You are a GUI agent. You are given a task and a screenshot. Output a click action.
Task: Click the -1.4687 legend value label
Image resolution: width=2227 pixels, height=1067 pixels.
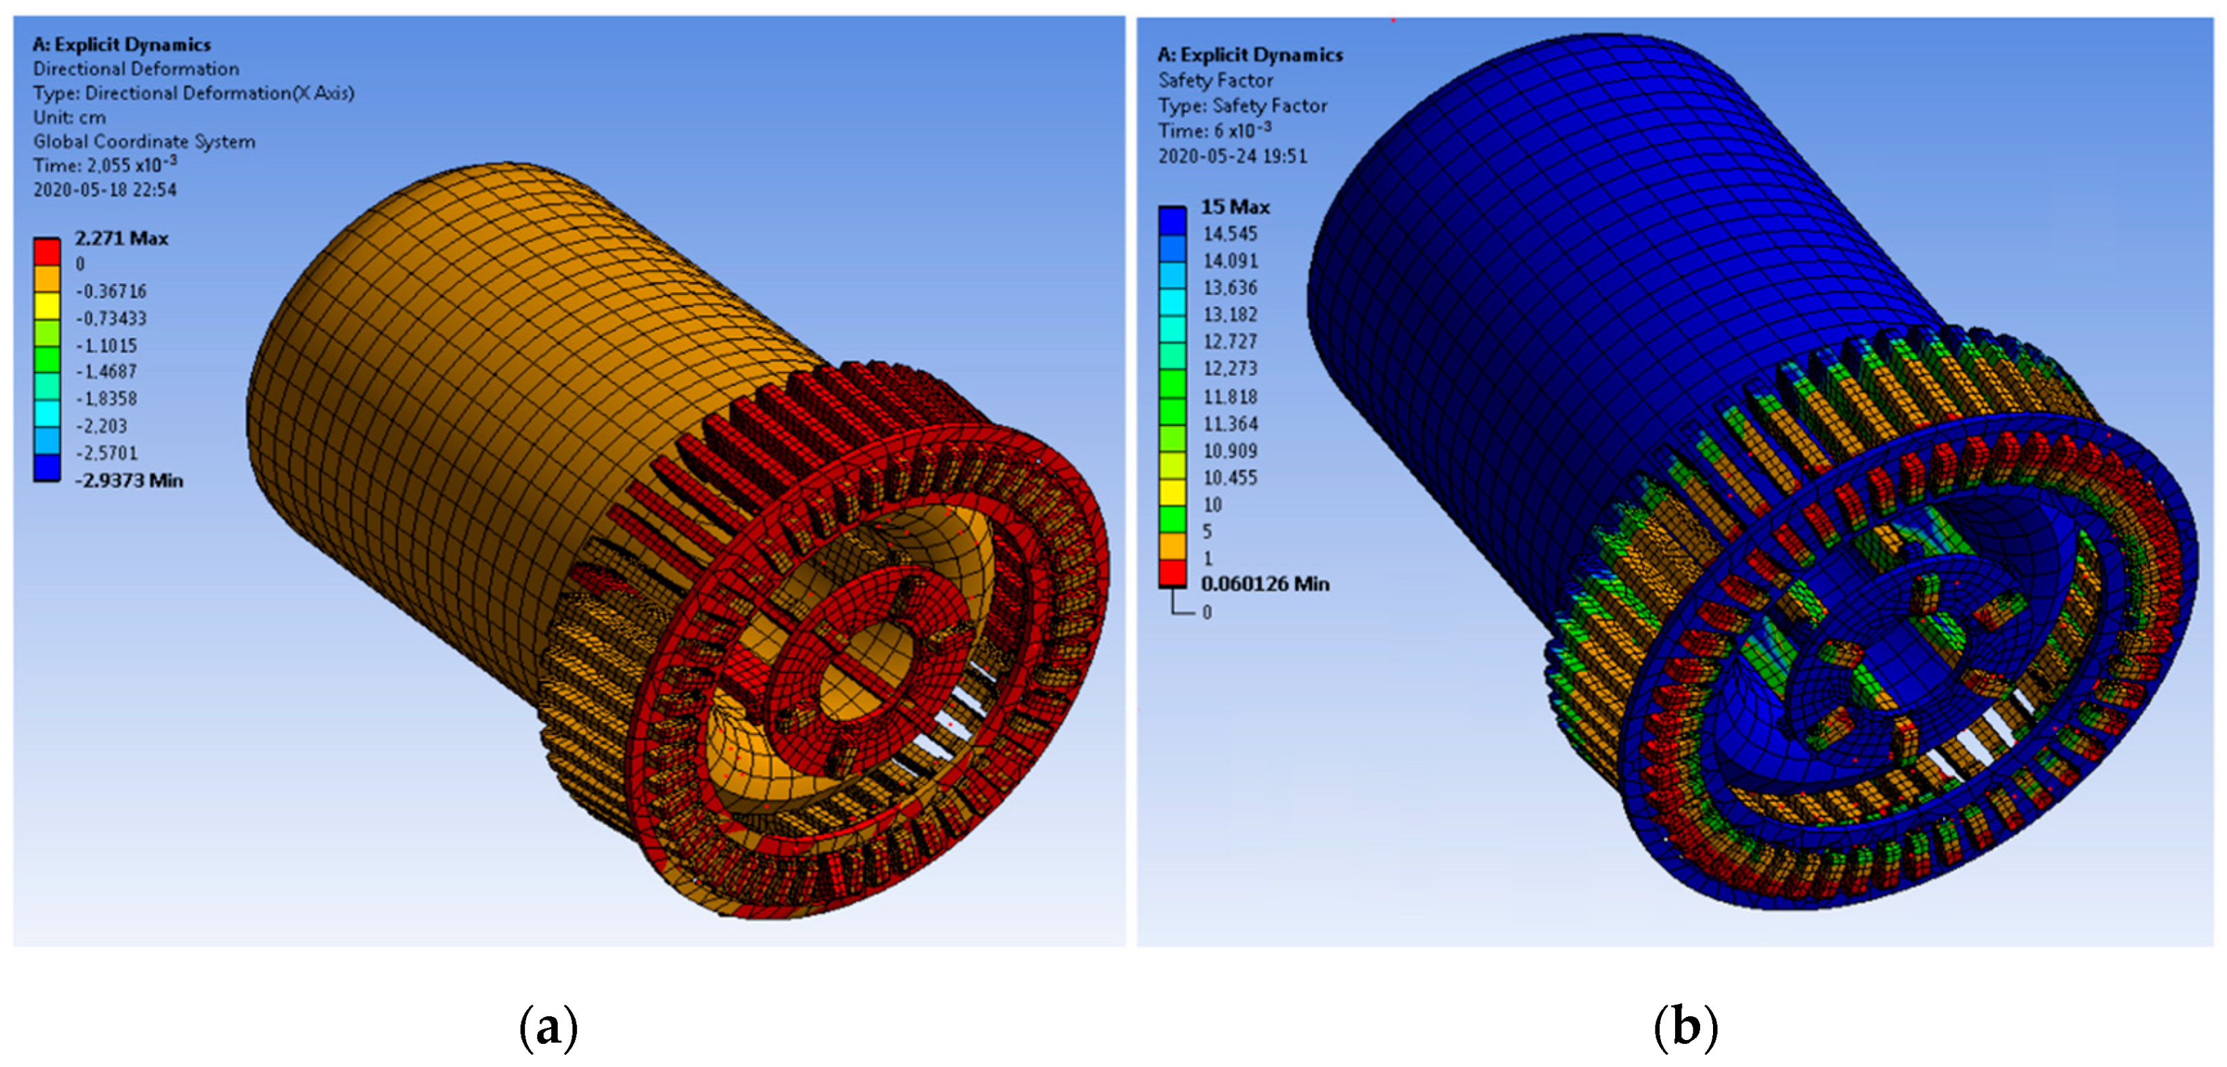pos(106,372)
